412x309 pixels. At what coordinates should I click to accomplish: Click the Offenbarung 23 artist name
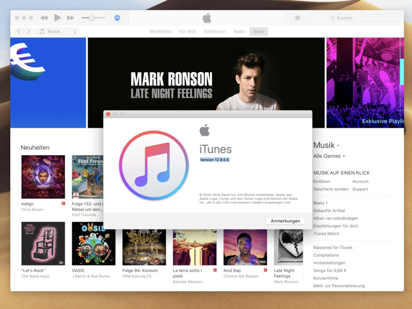point(136,276)
